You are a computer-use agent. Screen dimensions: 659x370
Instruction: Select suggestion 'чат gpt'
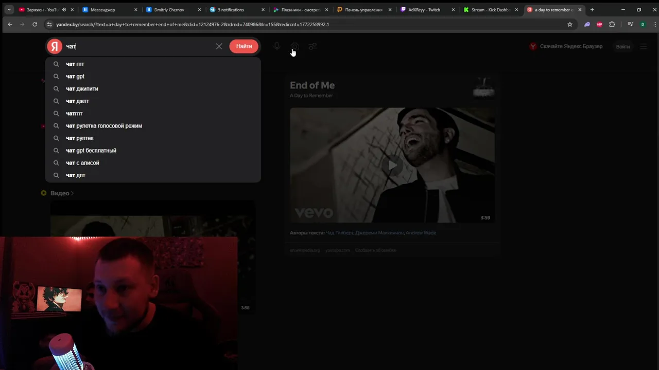click(x=153, y=77)
